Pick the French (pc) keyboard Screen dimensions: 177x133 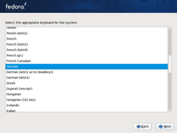pyautogui.click(x=87, y=55)
